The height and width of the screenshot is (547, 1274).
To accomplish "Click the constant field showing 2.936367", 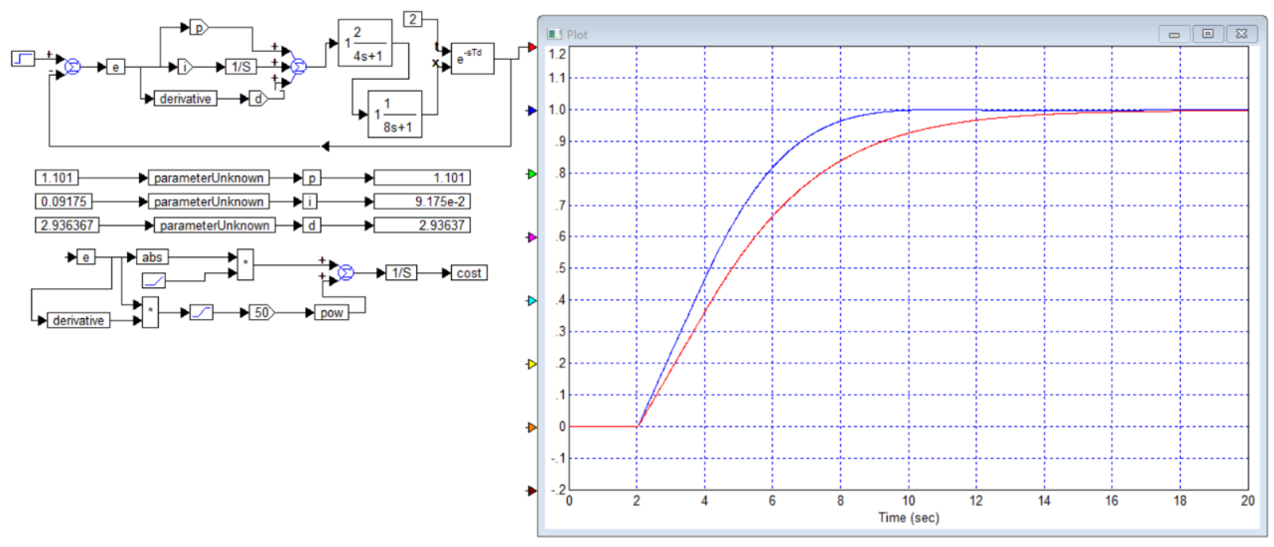I will (x=67, y=225).
